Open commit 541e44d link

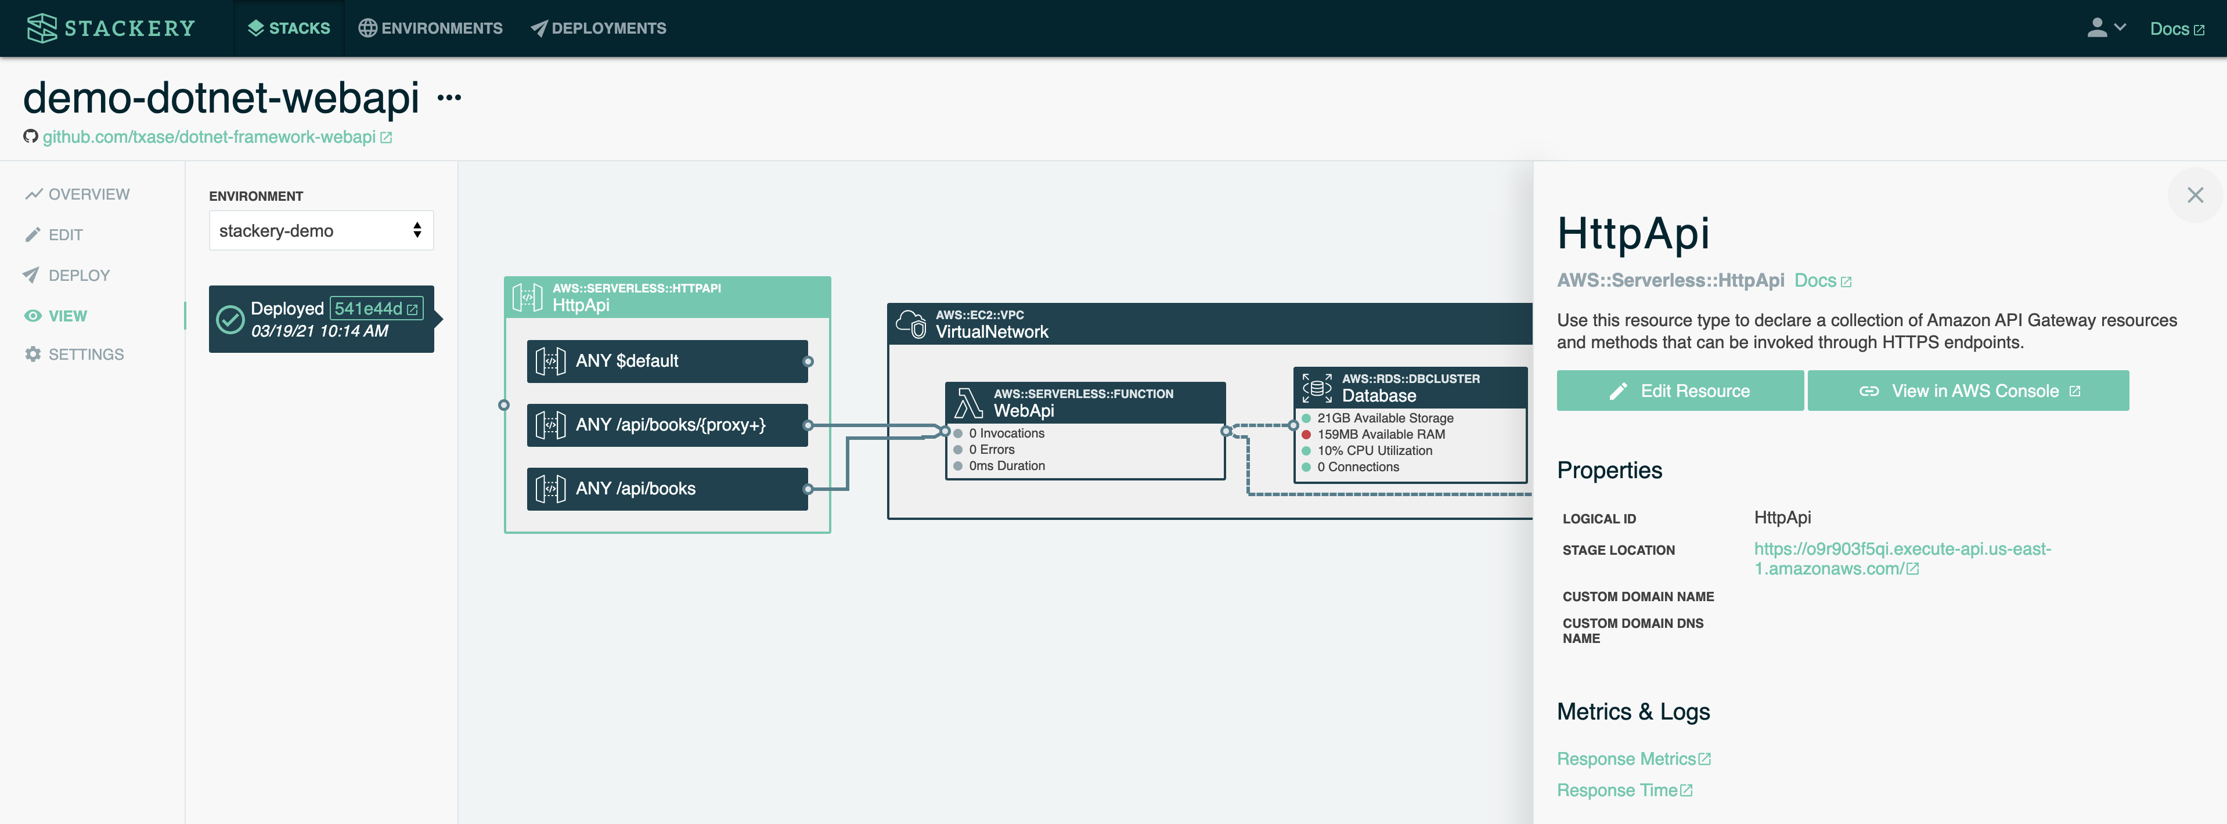tap(376, 308)
